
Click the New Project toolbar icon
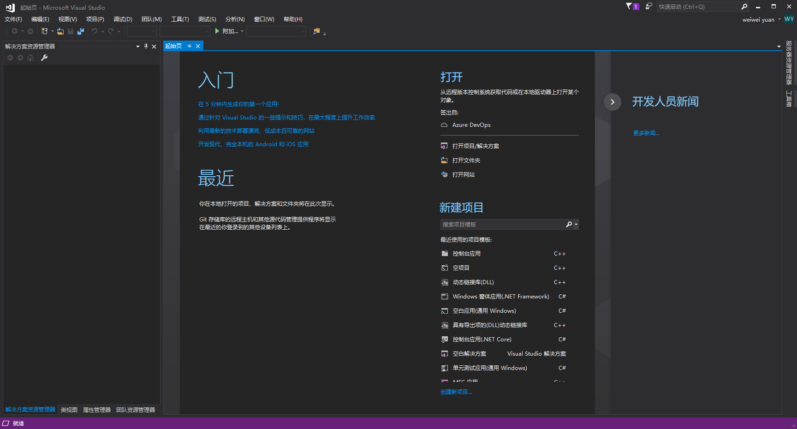click(45, 31)
